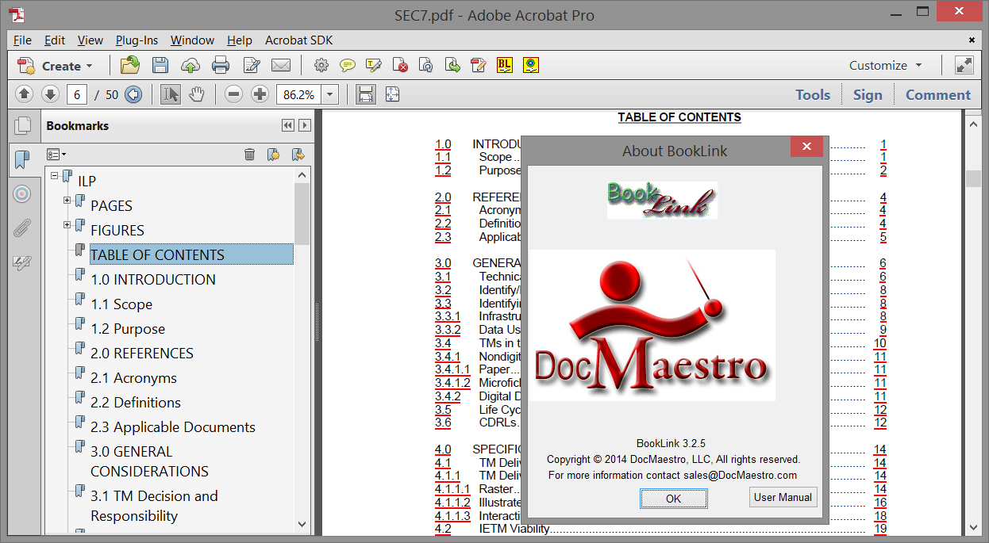Toggle the fit-width scrolling mode icon
989x543 pixels.
[366, 94]
